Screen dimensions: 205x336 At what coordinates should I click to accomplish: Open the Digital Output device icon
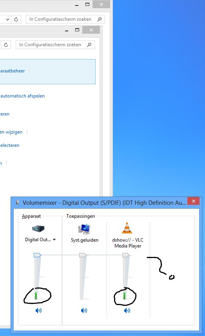38,229
